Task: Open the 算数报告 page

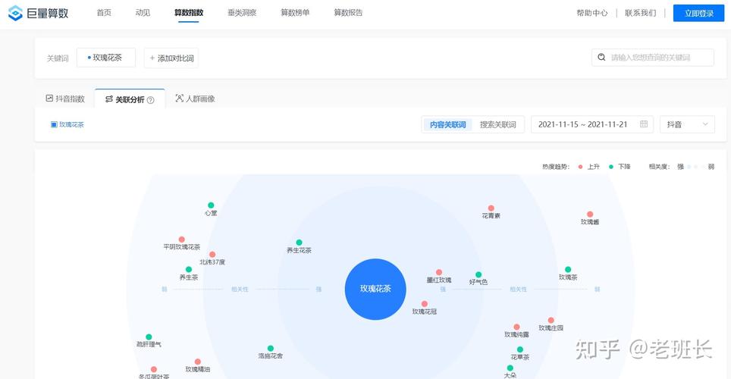Action: [x=348, y=13]
